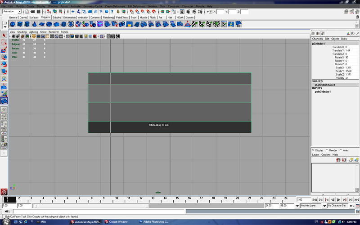Switch to the Subdivs shelf tab
The image size is (360, 225).
tap(57, 18)
